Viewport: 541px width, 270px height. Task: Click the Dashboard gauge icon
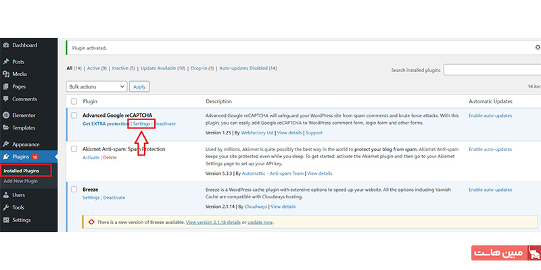pos(5,45)
